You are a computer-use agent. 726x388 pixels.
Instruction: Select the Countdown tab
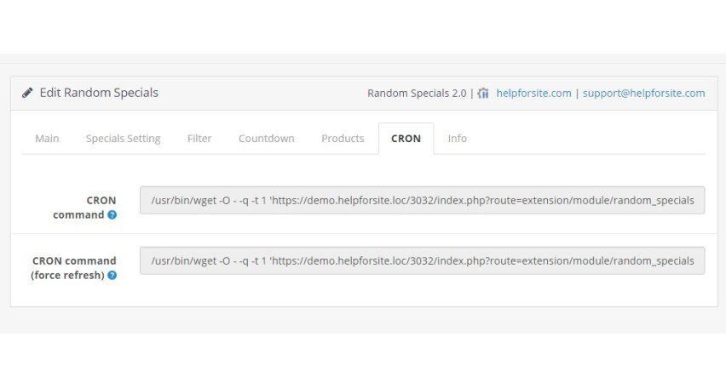tap(266, 139)
